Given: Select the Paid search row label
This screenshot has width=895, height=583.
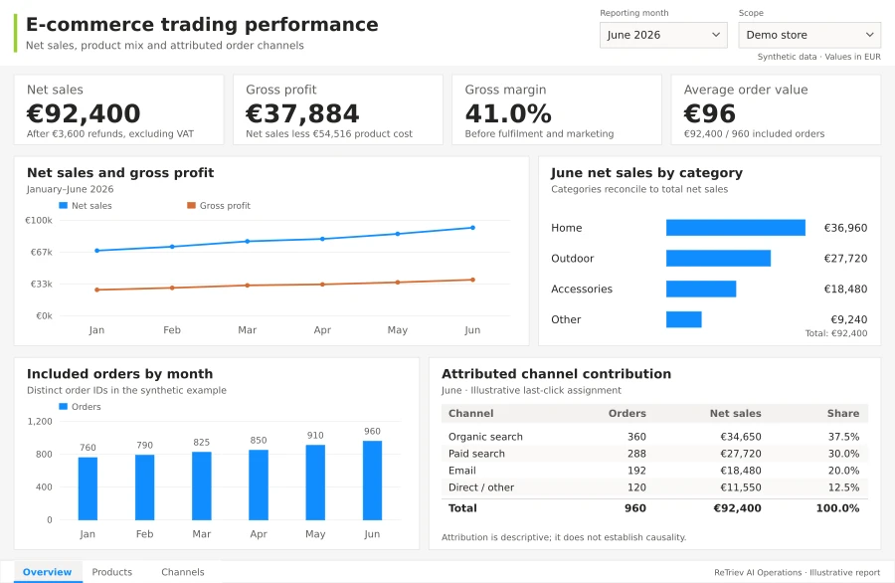Looking at the screenshot, I should tap(476, 454).
